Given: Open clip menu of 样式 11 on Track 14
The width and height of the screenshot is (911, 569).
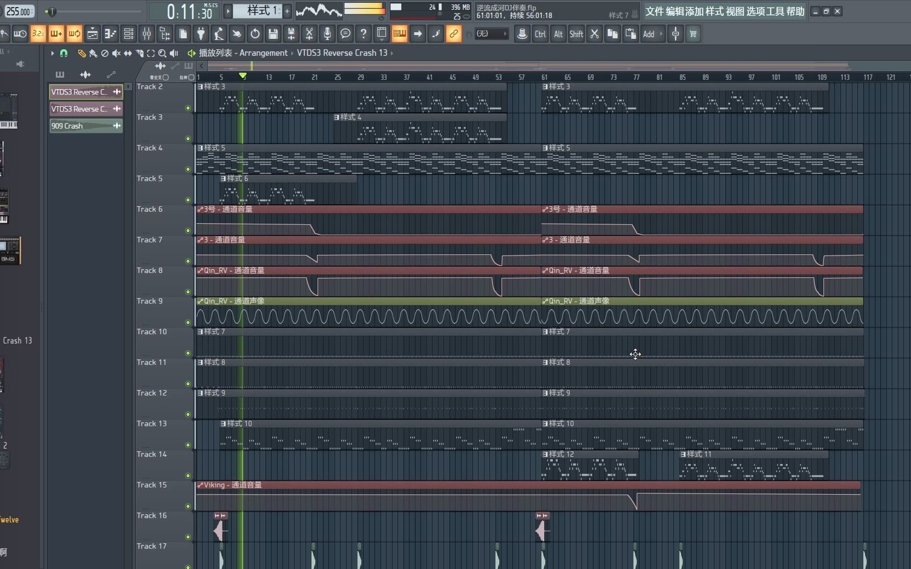Looking at the screenshot, I should pyautogui.click(x=683, y=455).
